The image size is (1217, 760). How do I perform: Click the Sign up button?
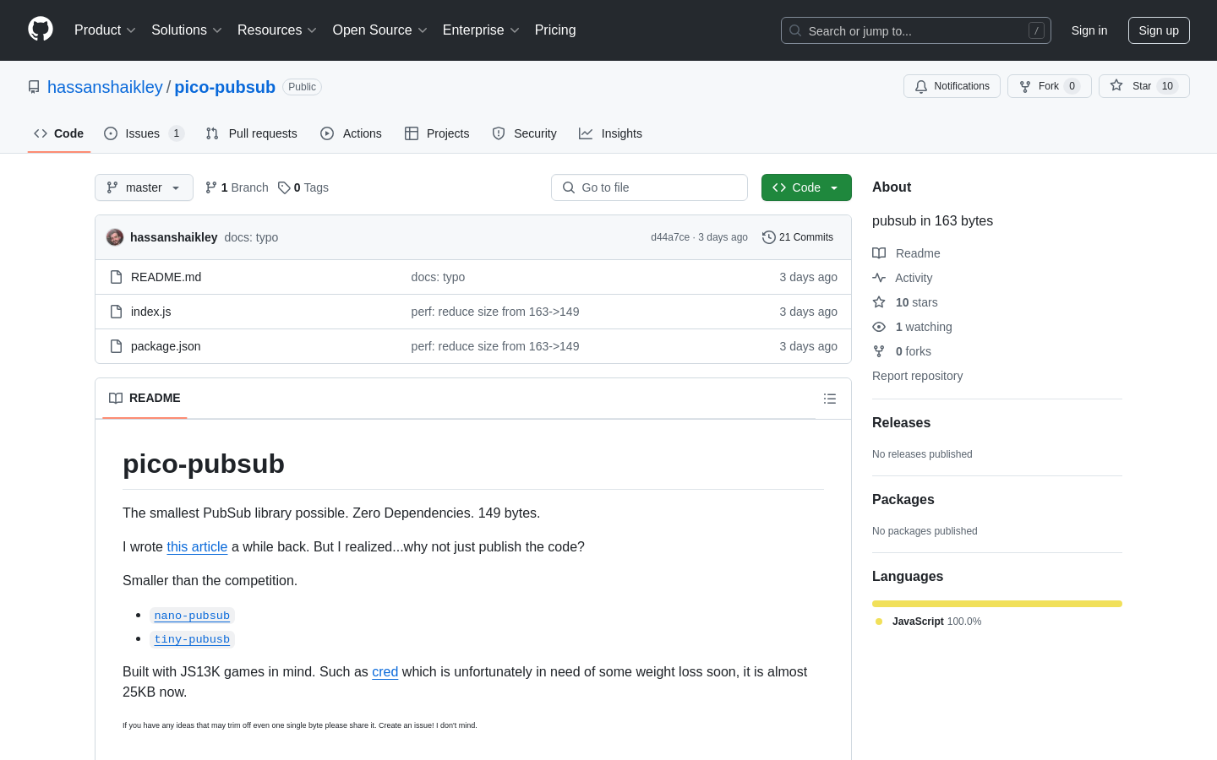(1159, 30)
